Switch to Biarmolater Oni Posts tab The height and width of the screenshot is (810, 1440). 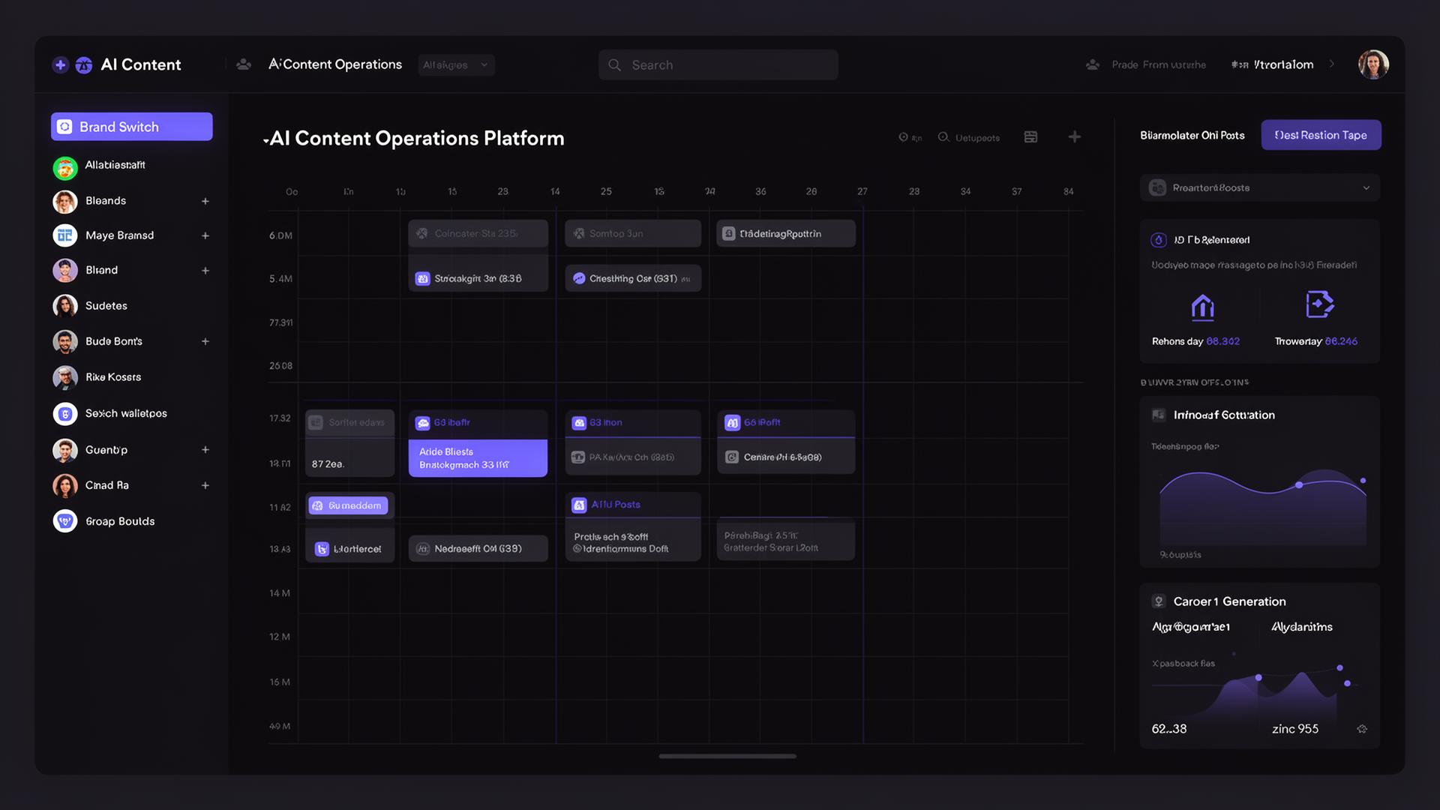tap(1192, 136)
